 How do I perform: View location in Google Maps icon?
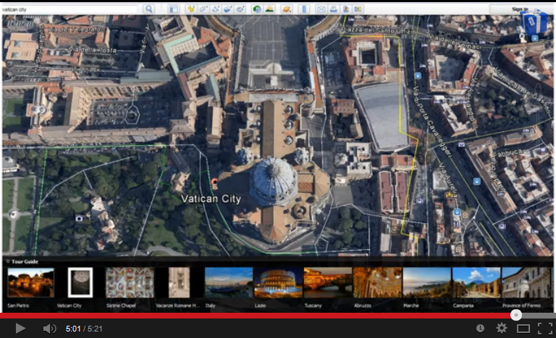358,9
